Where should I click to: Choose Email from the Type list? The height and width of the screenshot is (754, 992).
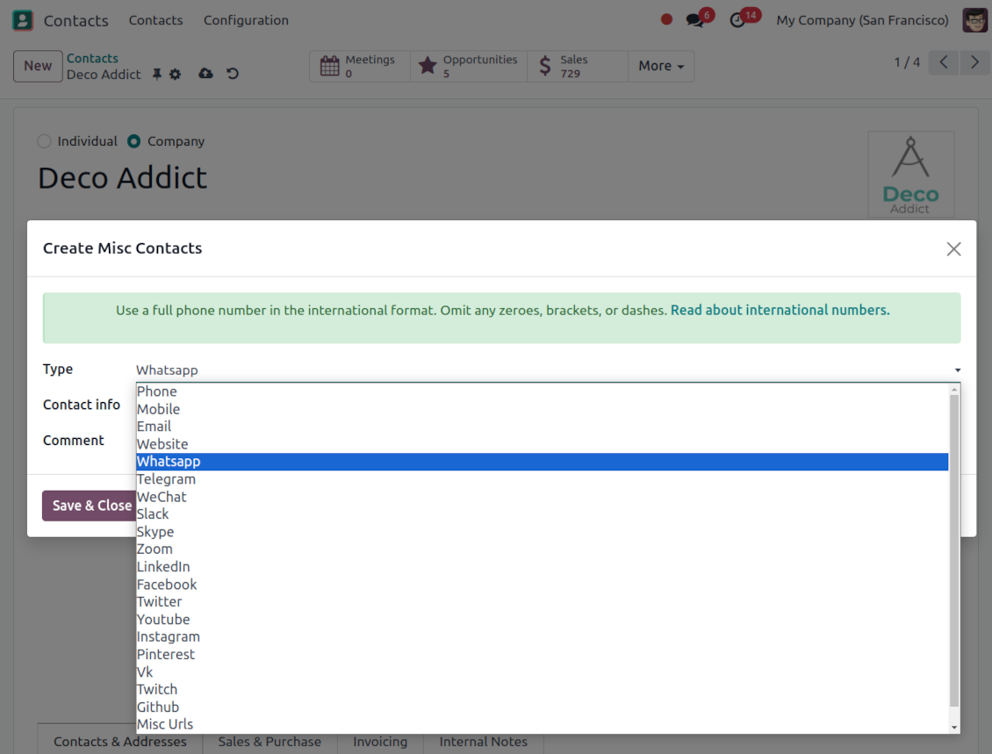(x=543, y=427)
